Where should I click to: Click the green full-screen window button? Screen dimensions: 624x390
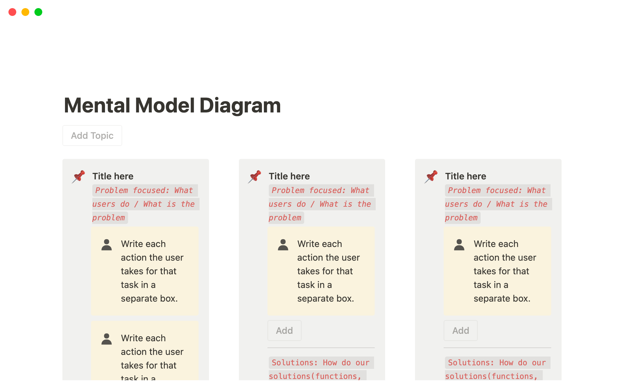(x=38, y=12)
